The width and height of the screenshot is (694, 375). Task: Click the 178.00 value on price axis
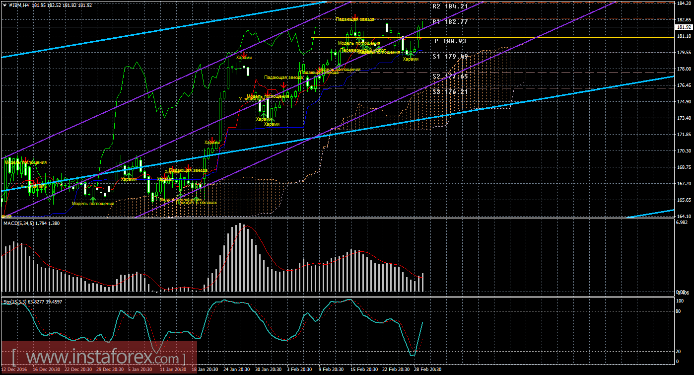click(685, 69)
